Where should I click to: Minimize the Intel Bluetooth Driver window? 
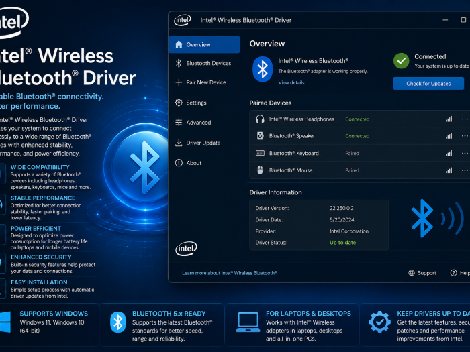point(445,20)
